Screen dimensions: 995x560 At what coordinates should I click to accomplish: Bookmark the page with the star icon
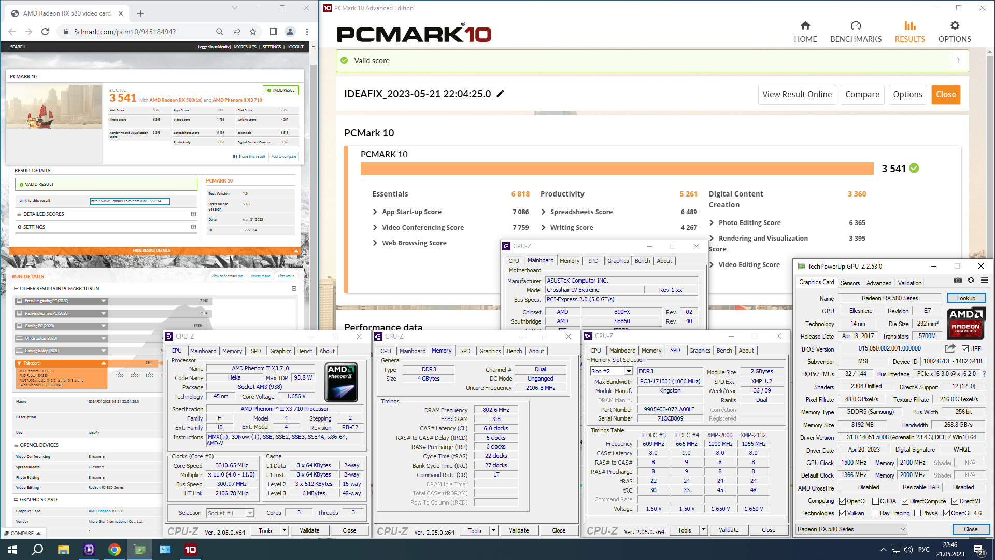click(x=253, y=32)
